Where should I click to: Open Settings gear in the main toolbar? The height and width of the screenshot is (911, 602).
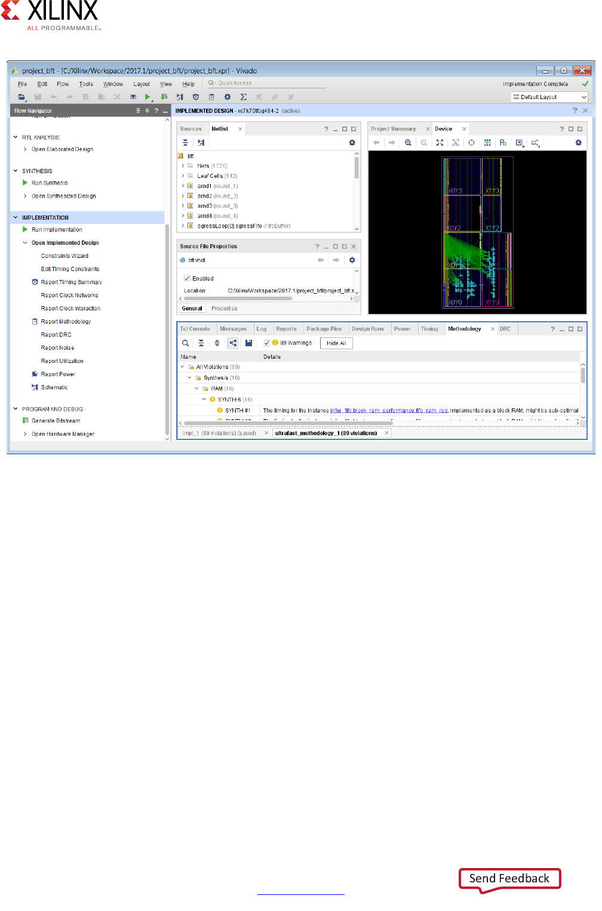pyautogui.click(x=227, y=97)
